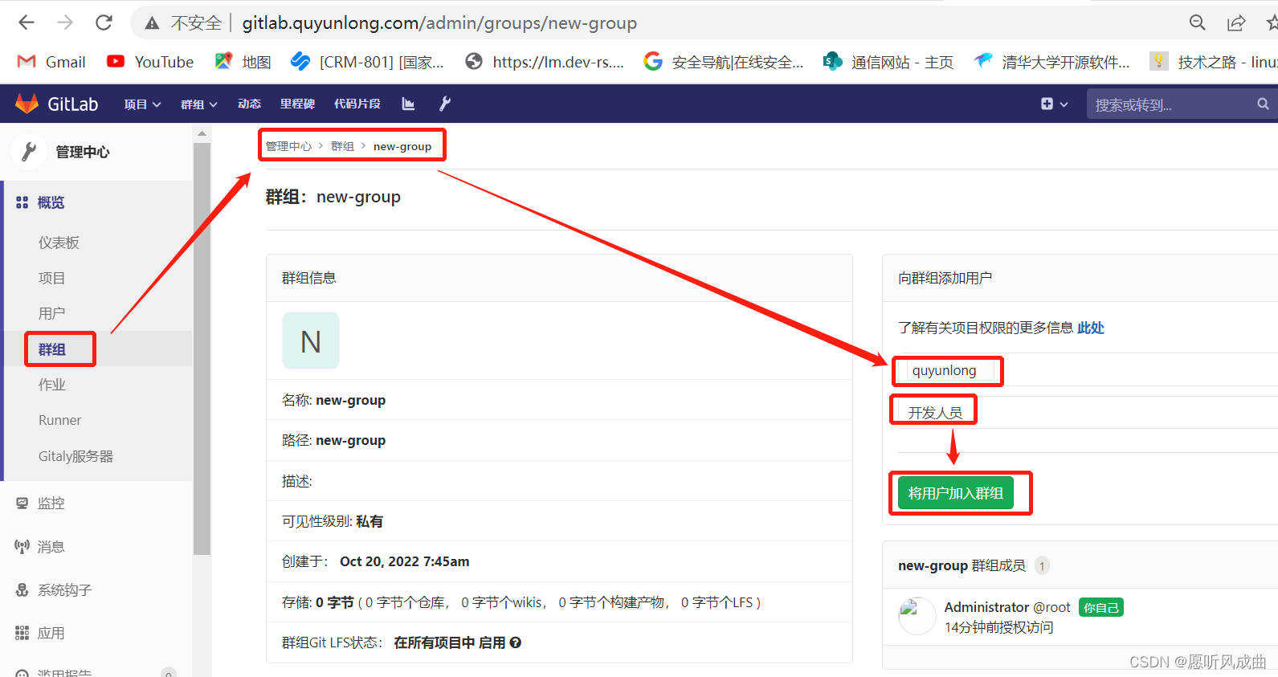The width and height of the screenshot is (1278, 677).
Task: Open 里程碑 in the top navbar
Action: (x=297, y=104)
